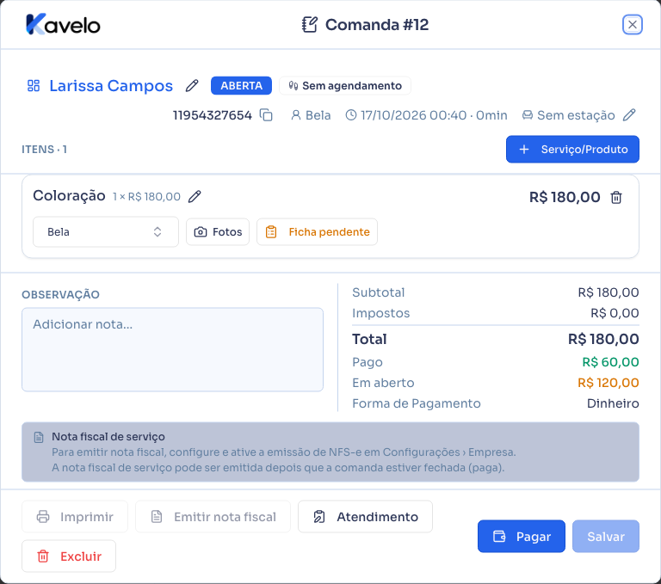The height and width of the screenshot is (584, 661).
Task: Close the Comanda #12 dialog
Action: tap(632, 24)
